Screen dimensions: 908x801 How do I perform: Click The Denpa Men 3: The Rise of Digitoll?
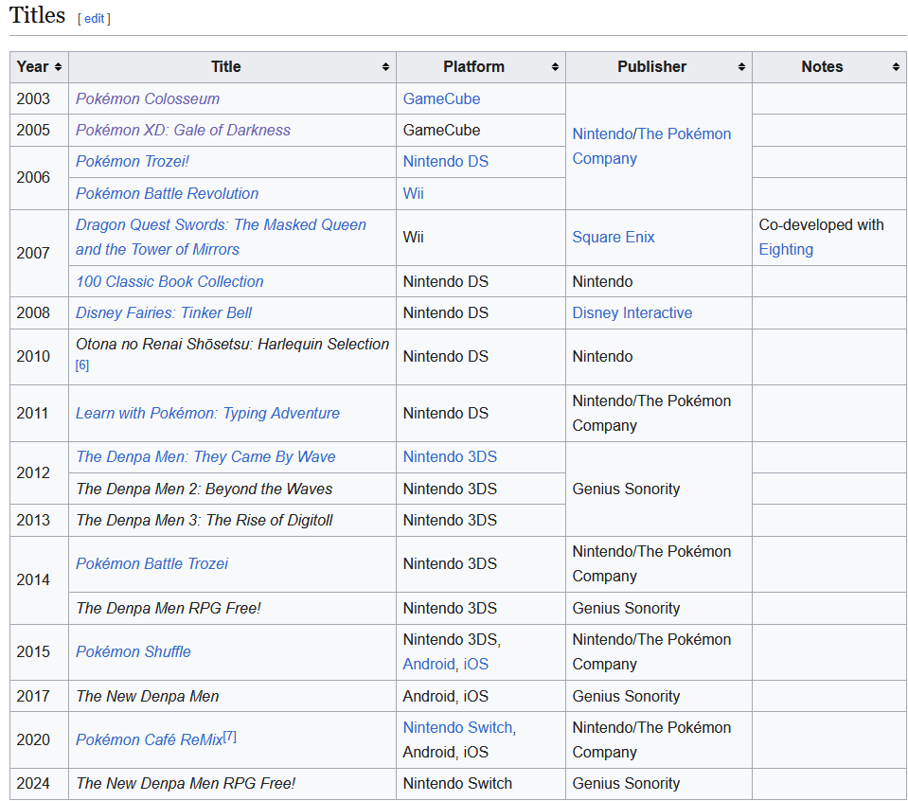[205, 521]
